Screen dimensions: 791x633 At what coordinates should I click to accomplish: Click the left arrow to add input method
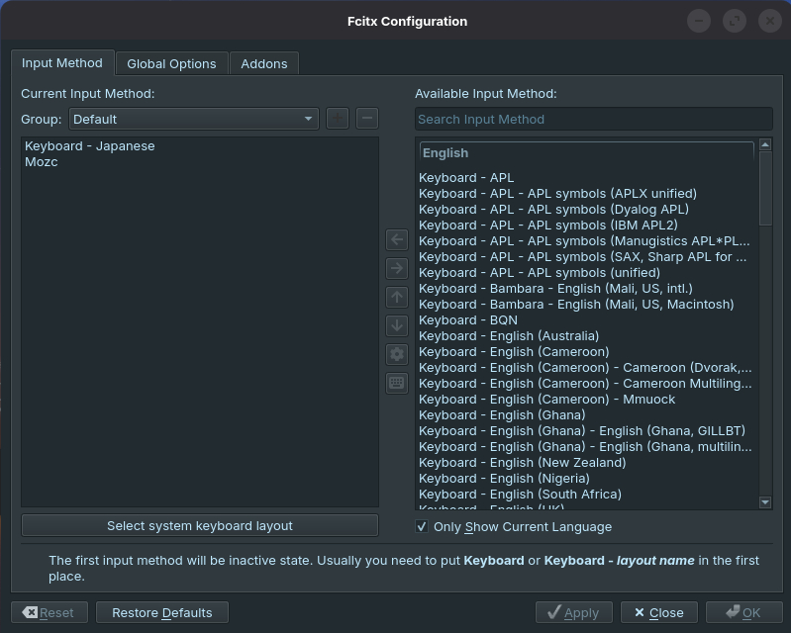click(x=397, y=239)
